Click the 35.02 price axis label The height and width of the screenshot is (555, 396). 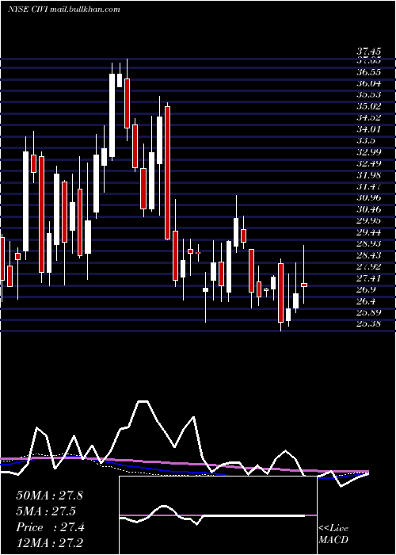pyautogui.click(x=369, y=106)
